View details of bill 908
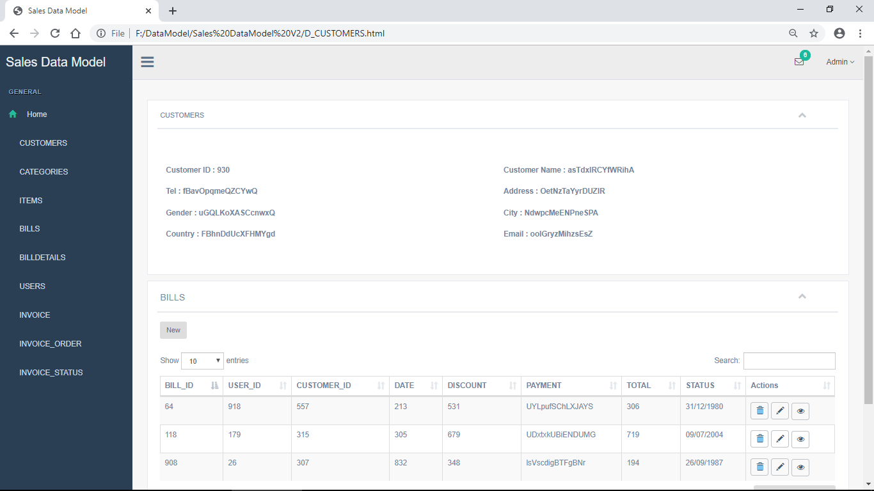This screenshot has height=491, width=874. click(800, 467)
